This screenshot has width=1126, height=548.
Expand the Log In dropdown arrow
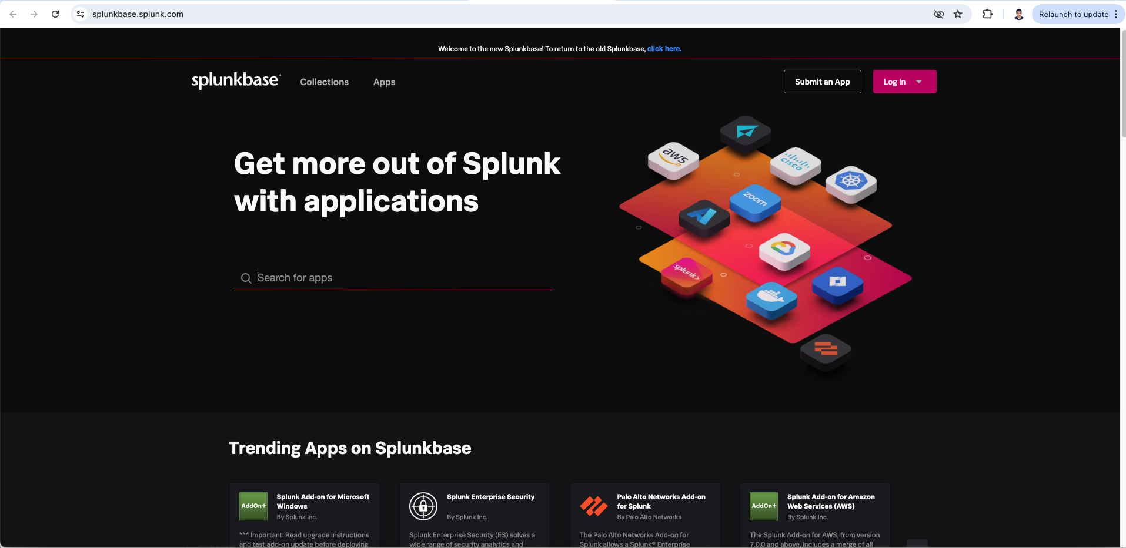(x=919, y=82)
